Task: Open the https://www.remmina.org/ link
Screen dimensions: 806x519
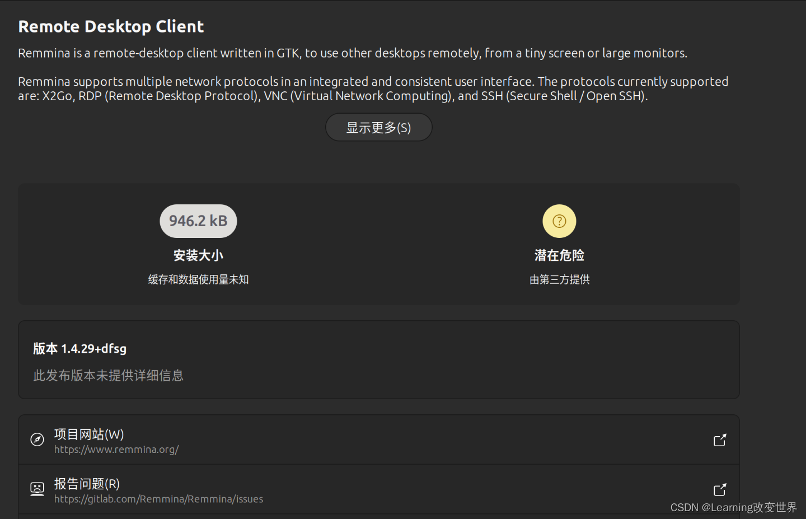Action: tap(116, 450)
